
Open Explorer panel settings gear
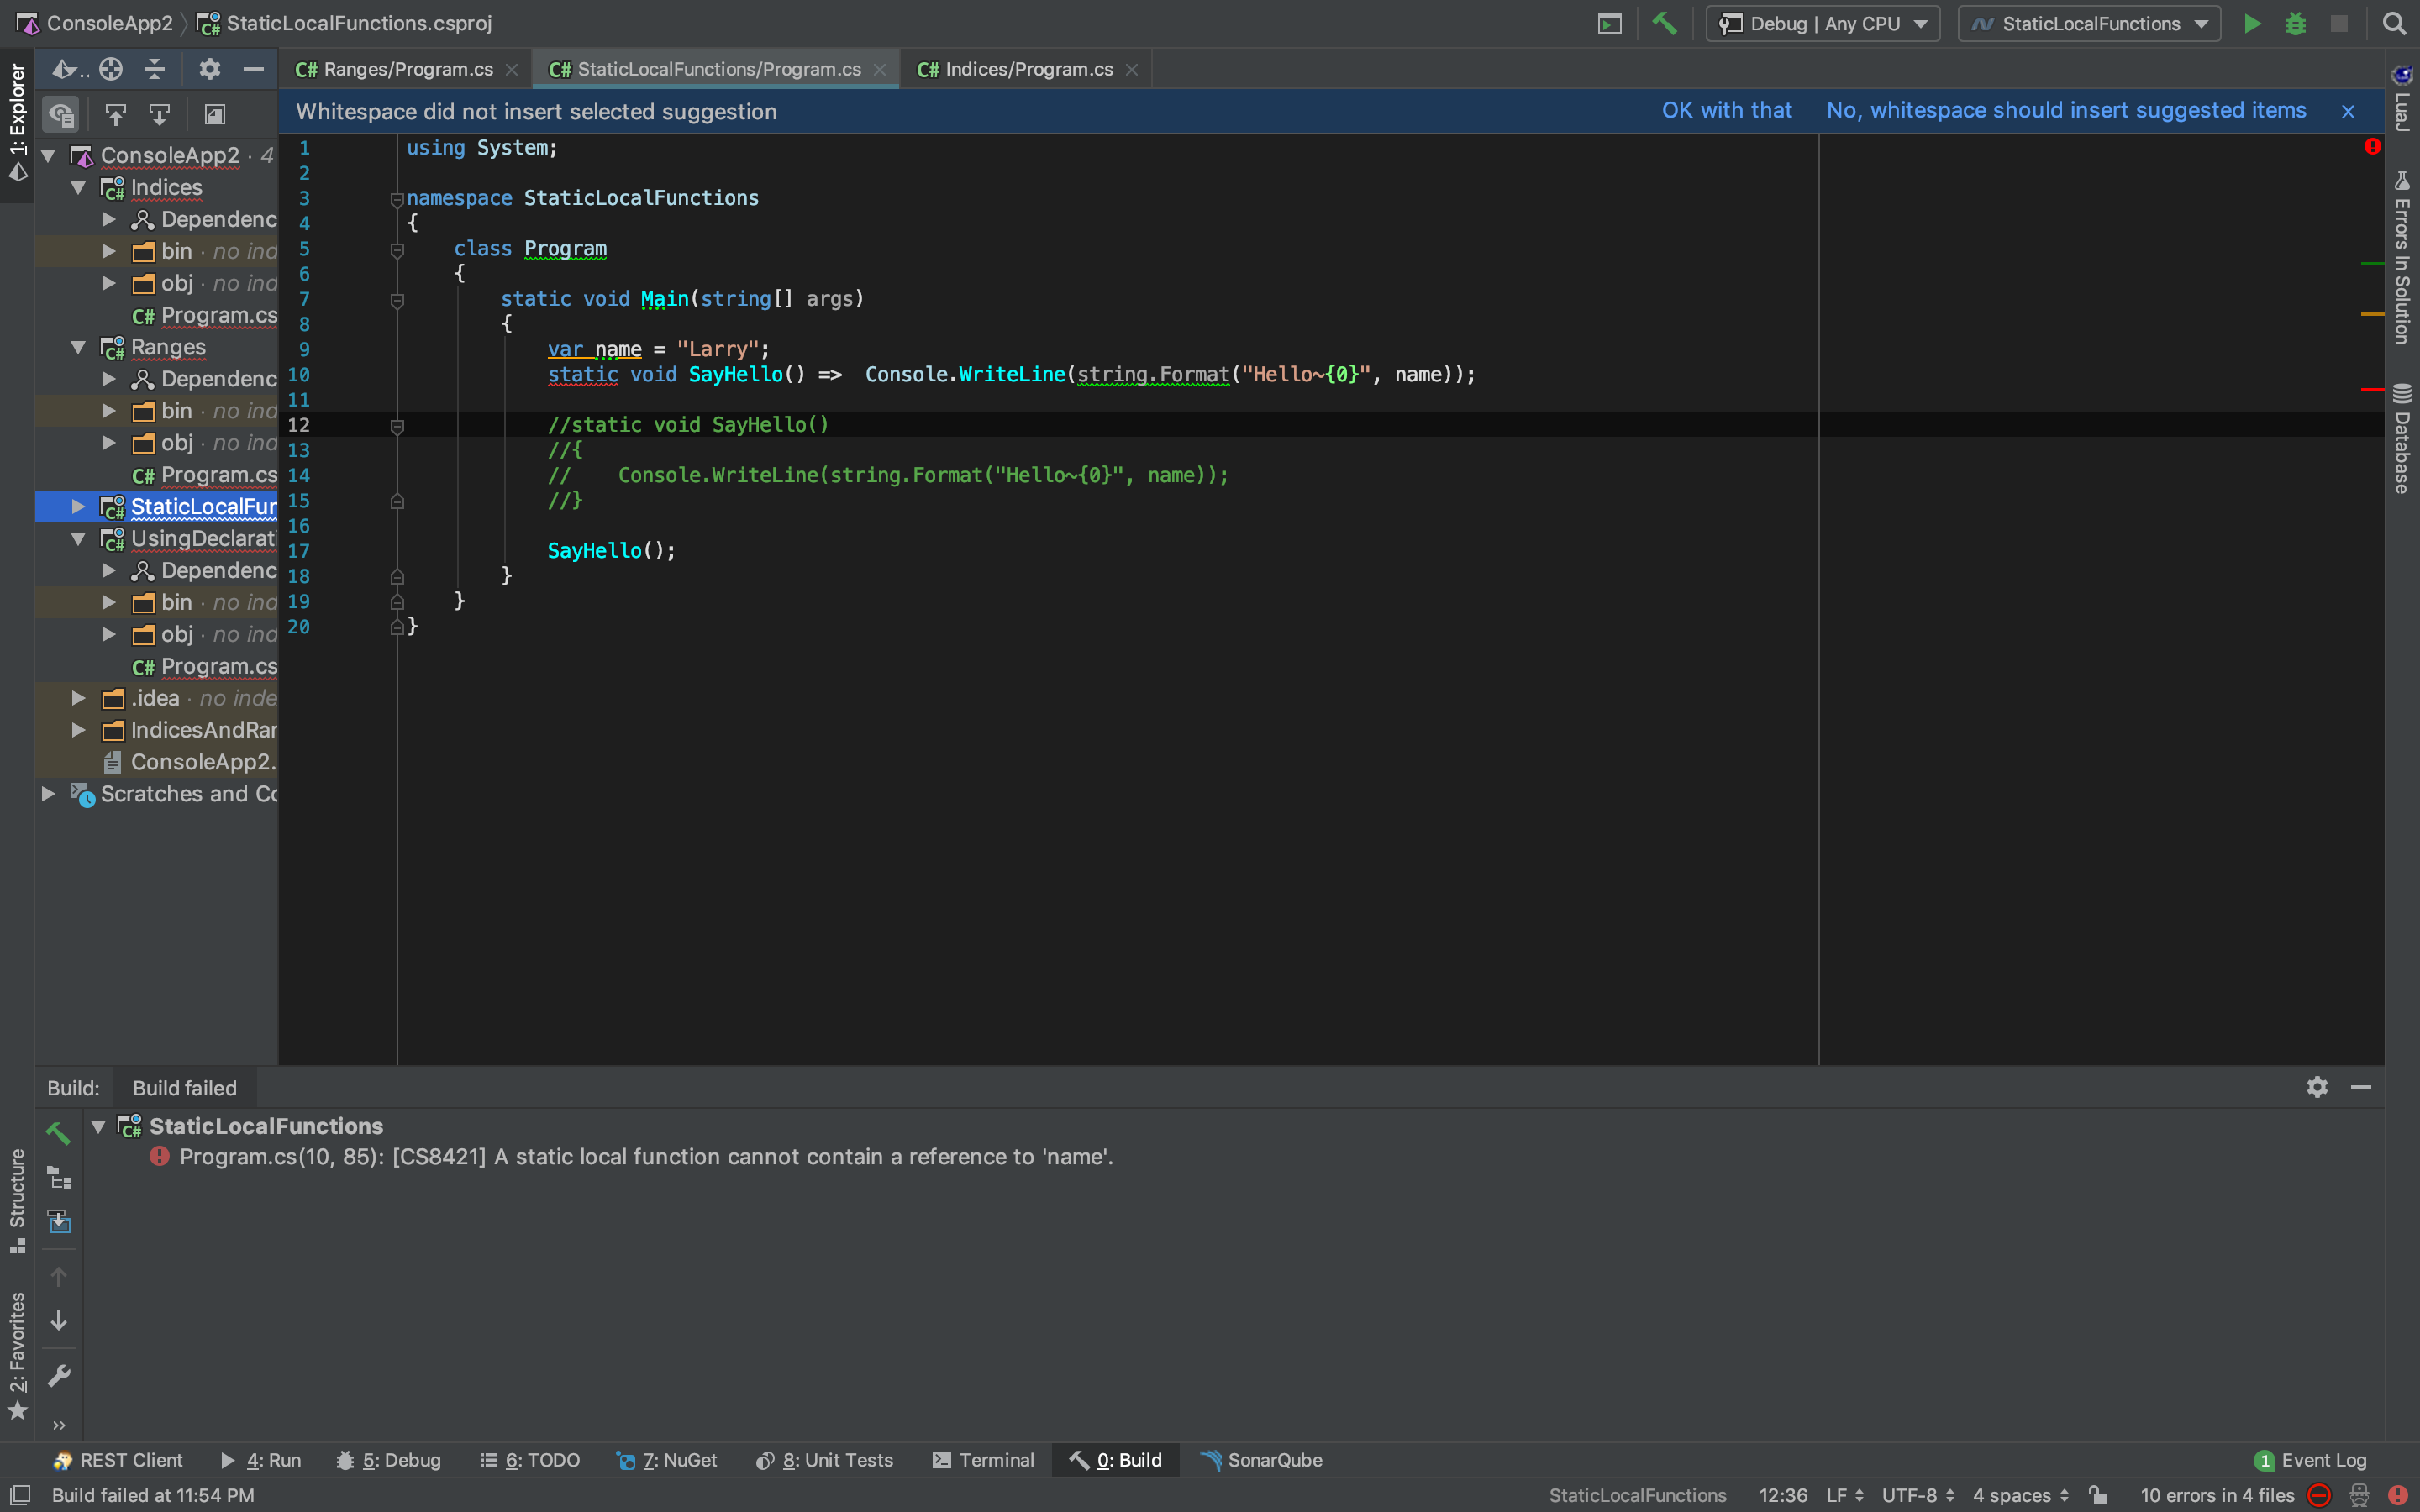click(x=209, y=69)
